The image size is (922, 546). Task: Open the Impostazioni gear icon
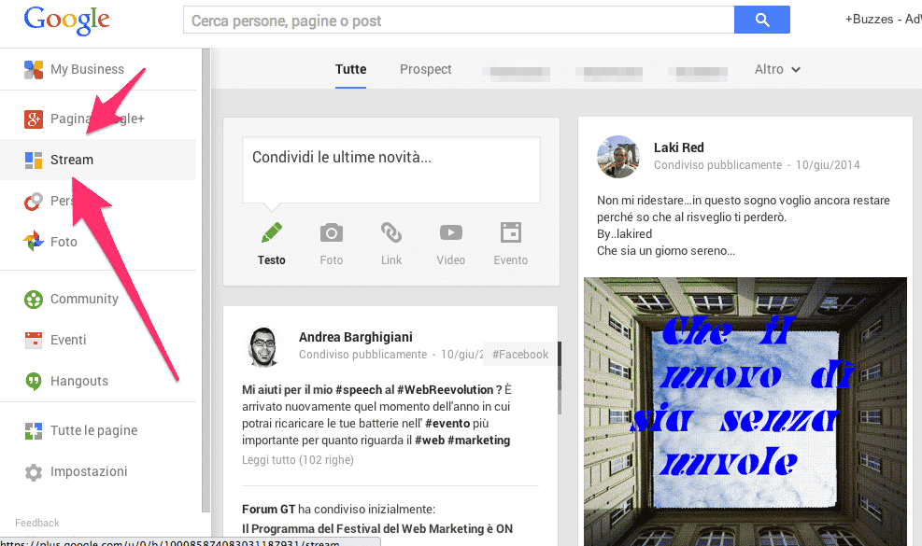tap(34, 472)
